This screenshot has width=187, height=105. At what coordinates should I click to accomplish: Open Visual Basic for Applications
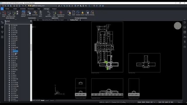tap(61, 14)
